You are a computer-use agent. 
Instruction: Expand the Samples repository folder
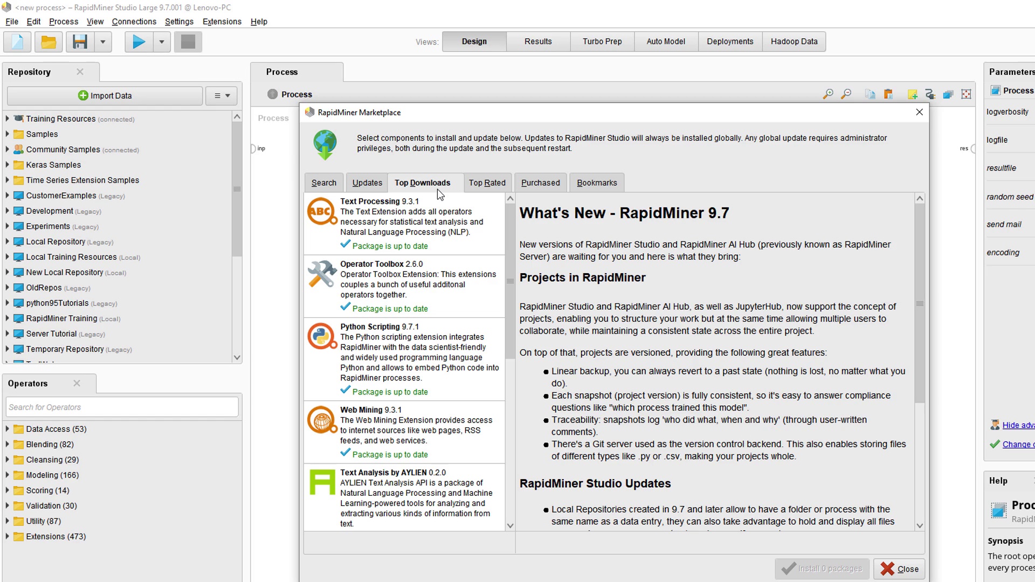pyautogui.click(x=8, y=134)
